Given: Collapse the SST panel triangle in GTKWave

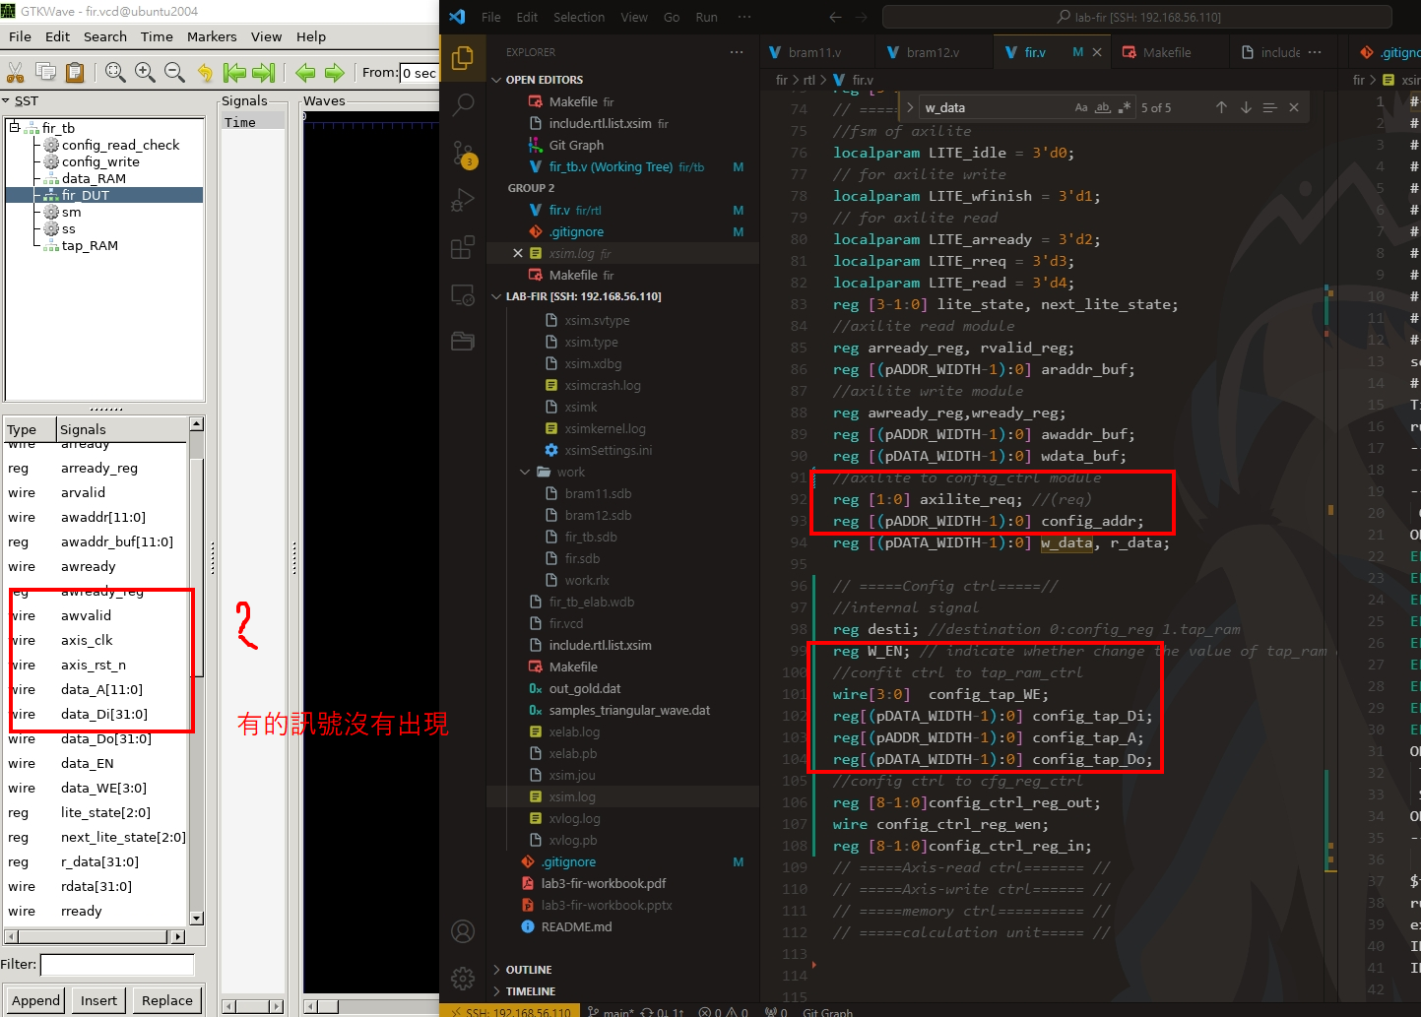Looking at the screenshot, I should point(6,100).
